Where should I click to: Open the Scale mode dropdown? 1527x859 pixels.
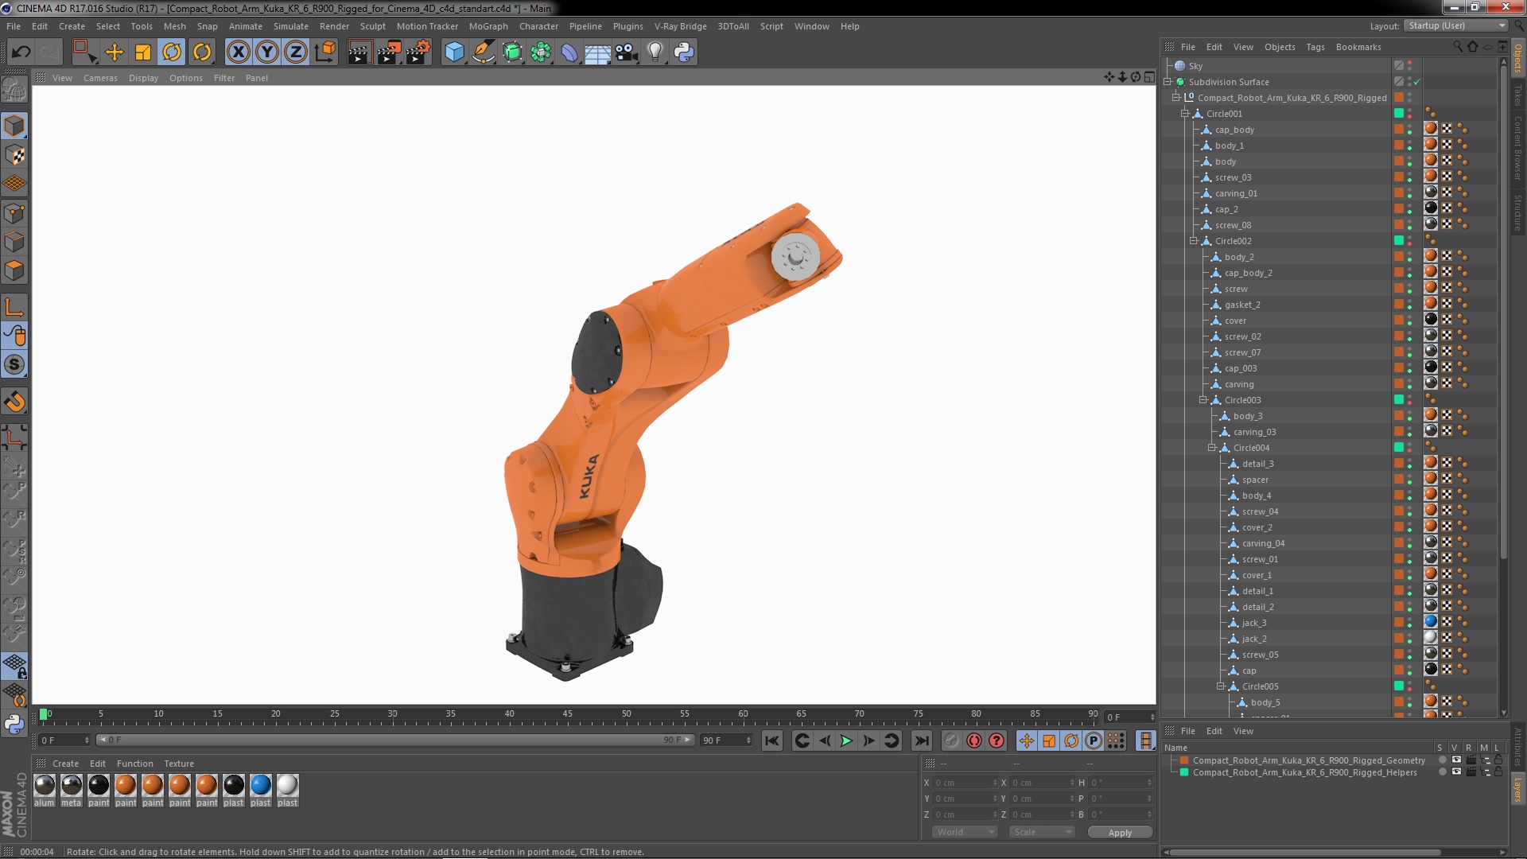pos(1042,832)
